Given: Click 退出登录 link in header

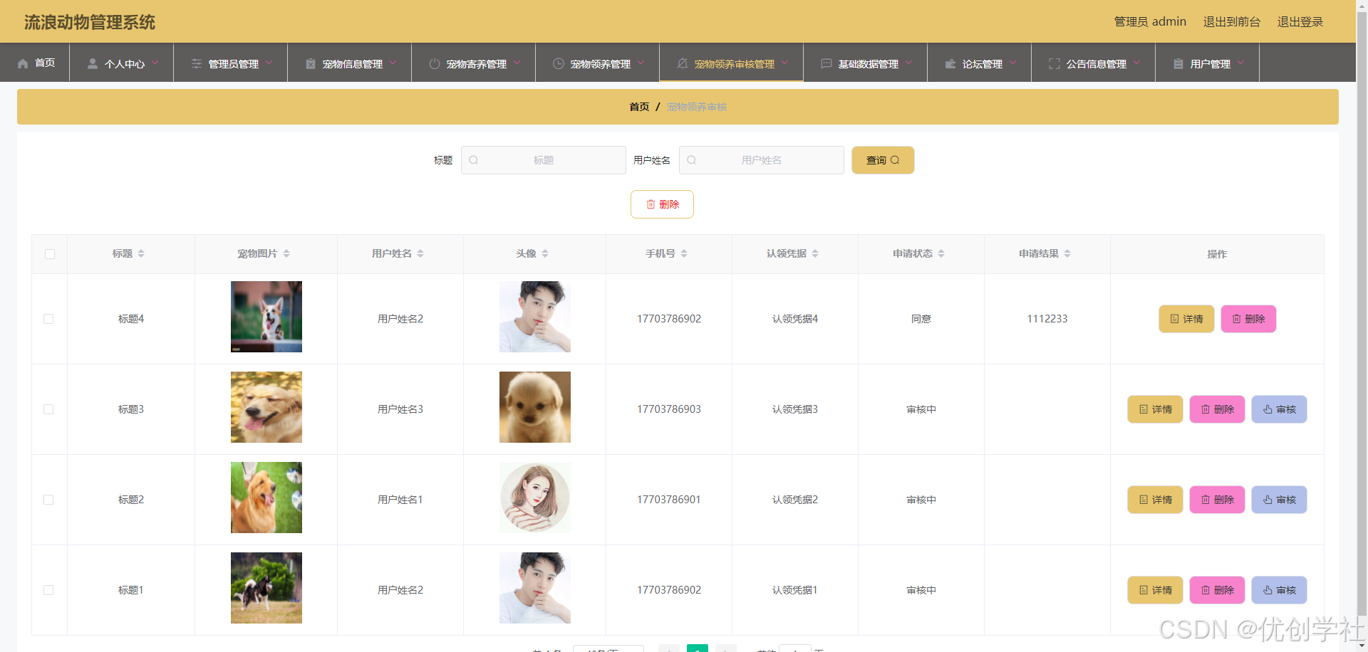Looking at the screenshot, I should (x=1300, y=21).
